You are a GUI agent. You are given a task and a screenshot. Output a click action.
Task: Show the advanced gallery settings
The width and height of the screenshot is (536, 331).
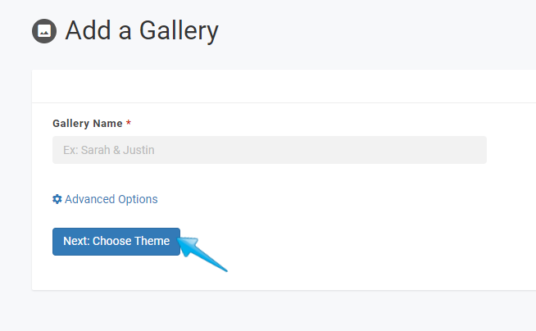(x=105, y=199)
